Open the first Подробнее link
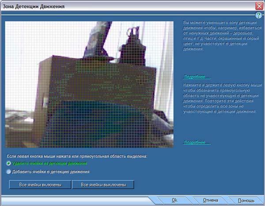 [x=197, y=77]
